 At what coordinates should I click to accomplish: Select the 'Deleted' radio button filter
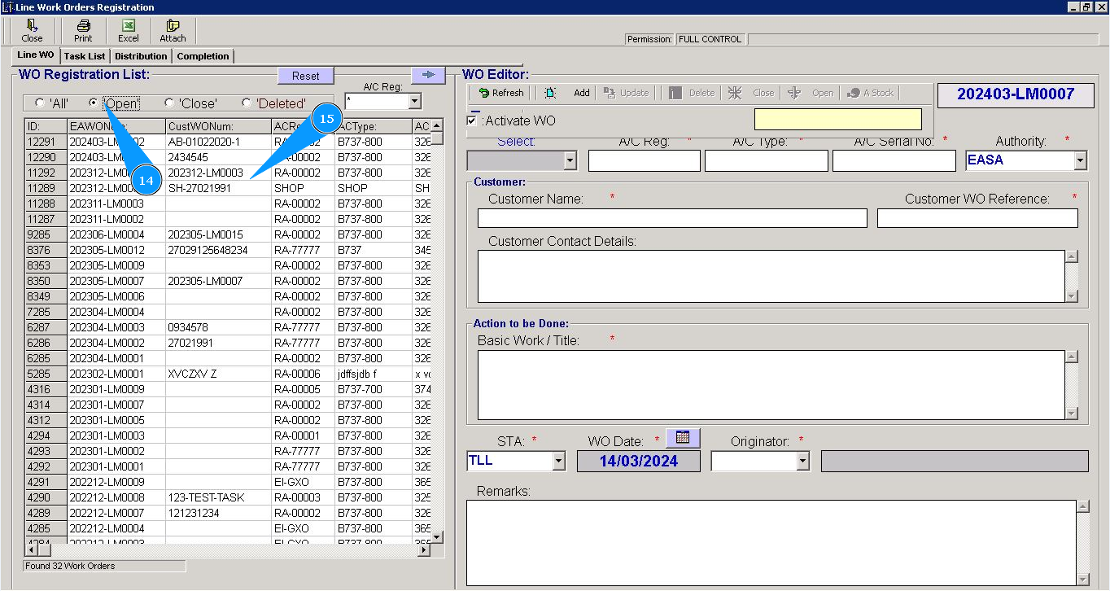(247, 103)
